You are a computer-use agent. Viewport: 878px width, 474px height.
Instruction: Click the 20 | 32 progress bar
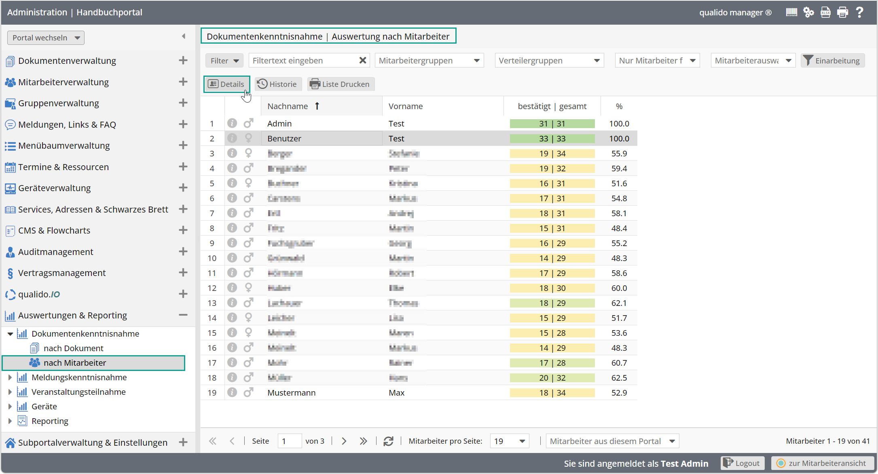(552, 378)
